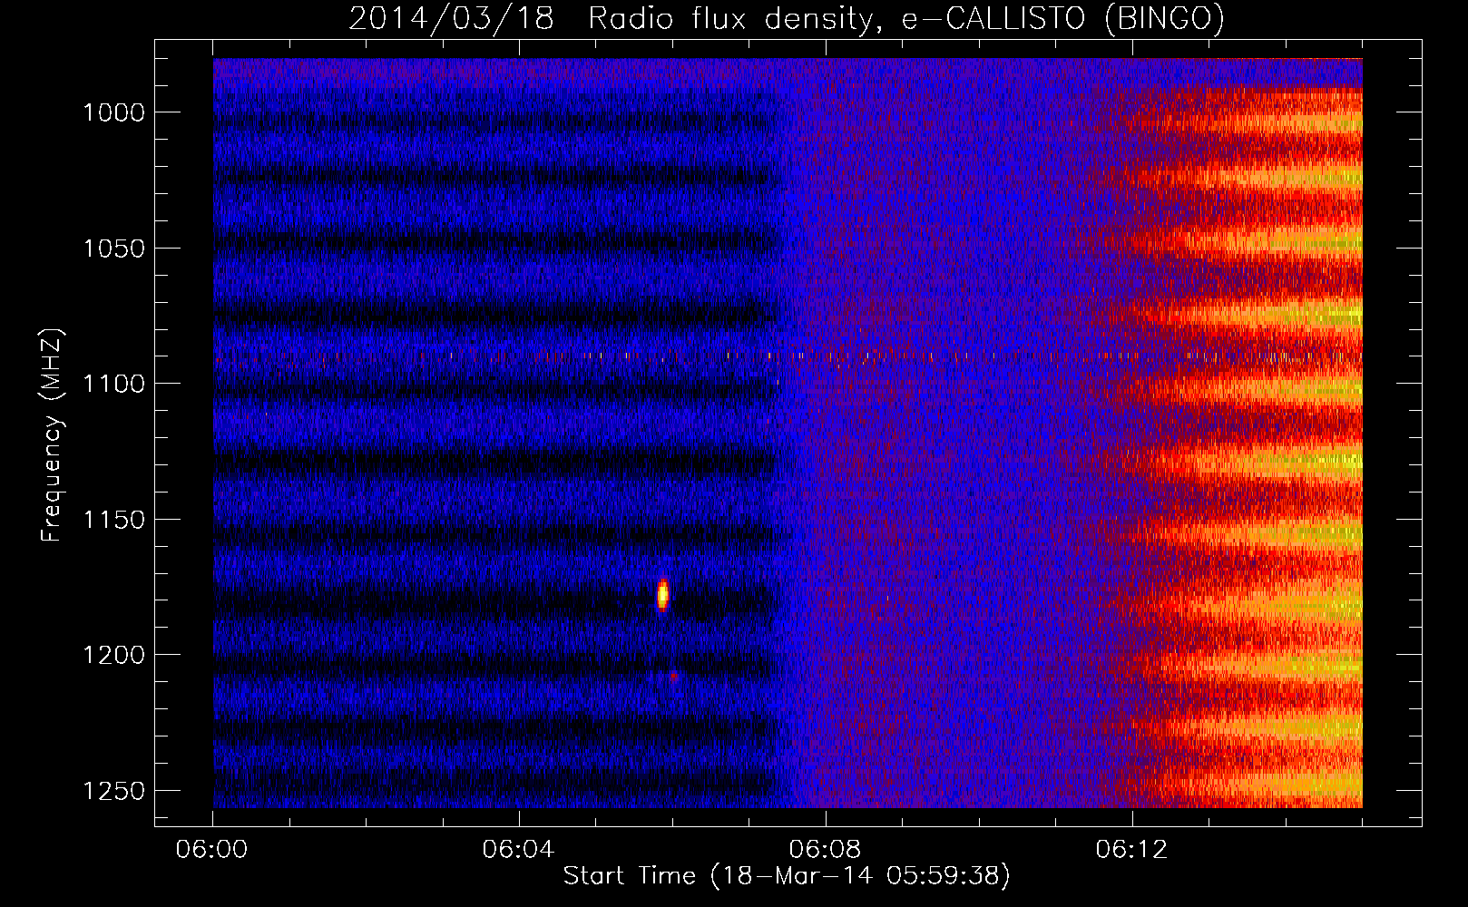
Task: Click the 1100 frequency tick label
Action: pos(114,384)
